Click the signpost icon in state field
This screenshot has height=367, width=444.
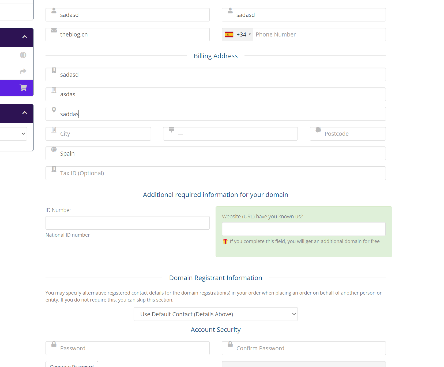[171, 130]
